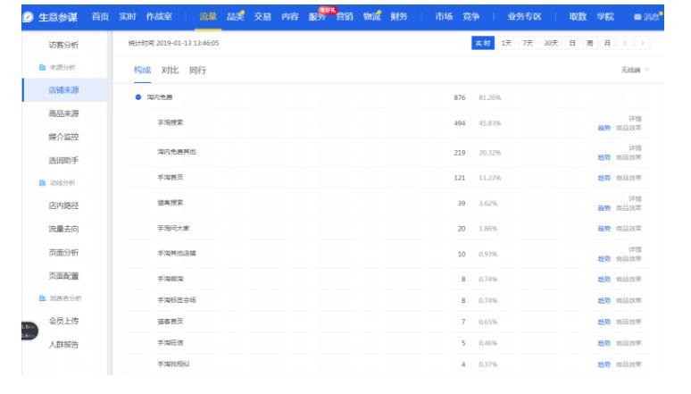This screenshot has width=691, height=394.
Task: Open 趋势 link in the 猫客首页 row
Action: point(604,323)
